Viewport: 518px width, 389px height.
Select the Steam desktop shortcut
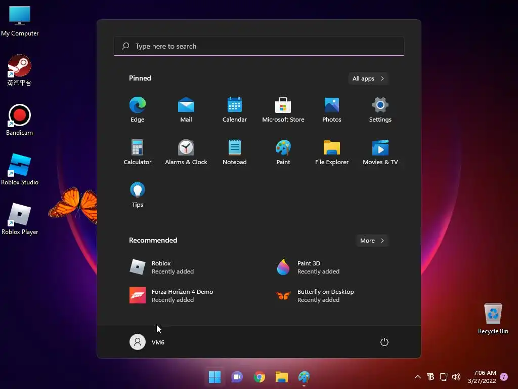20,70
